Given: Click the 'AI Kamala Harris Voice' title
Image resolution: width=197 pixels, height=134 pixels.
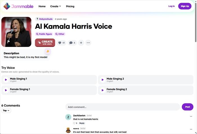Looking at the screenshot, I should [x=73, y=26].
